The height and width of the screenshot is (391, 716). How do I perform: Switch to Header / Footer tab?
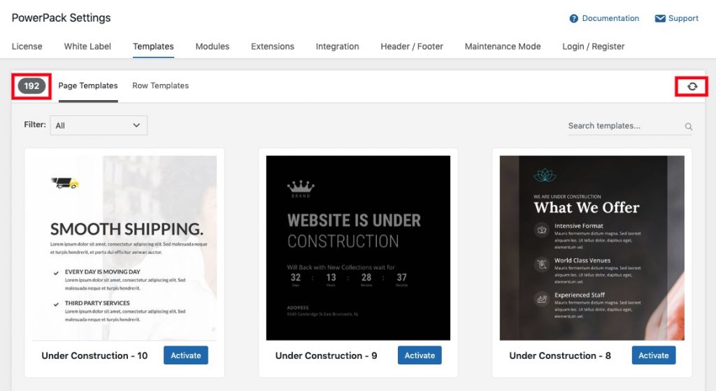(x=412, y=46)
